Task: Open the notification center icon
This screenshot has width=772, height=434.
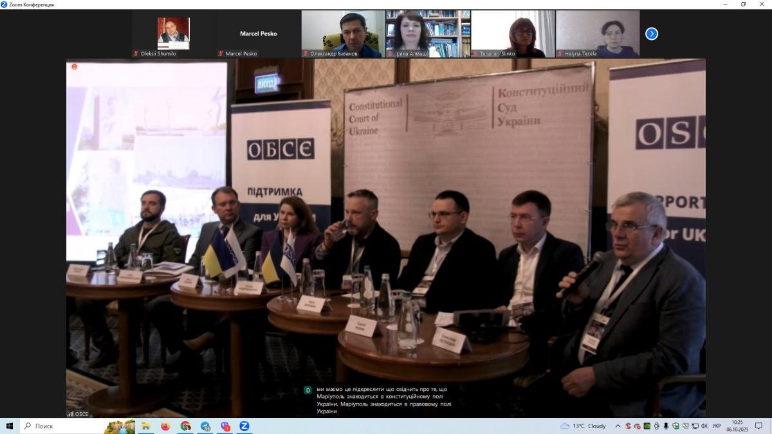Action: (x=760, y=426)
